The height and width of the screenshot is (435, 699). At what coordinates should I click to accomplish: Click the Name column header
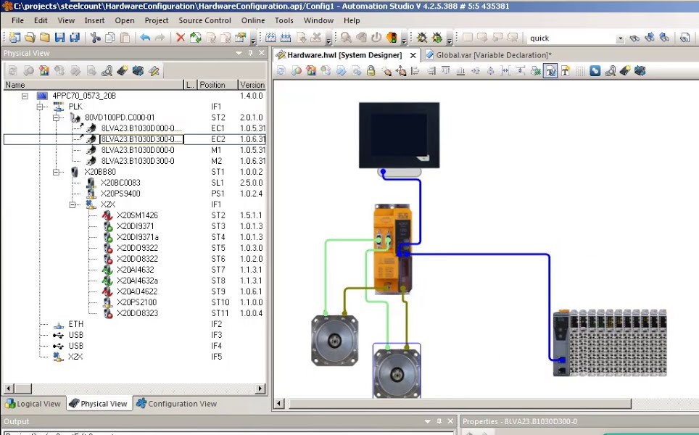94,85
